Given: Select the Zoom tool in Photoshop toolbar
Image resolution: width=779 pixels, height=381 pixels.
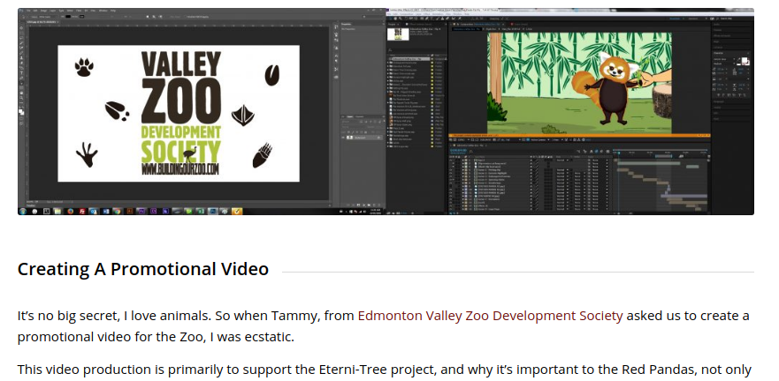Looking at the screenshot, I should click(21, 98).
